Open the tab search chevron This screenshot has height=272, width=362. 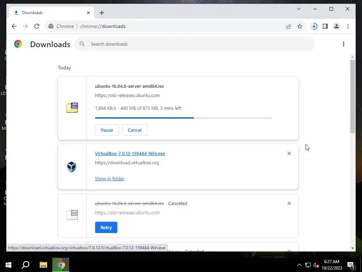click(x=298, y=9)
